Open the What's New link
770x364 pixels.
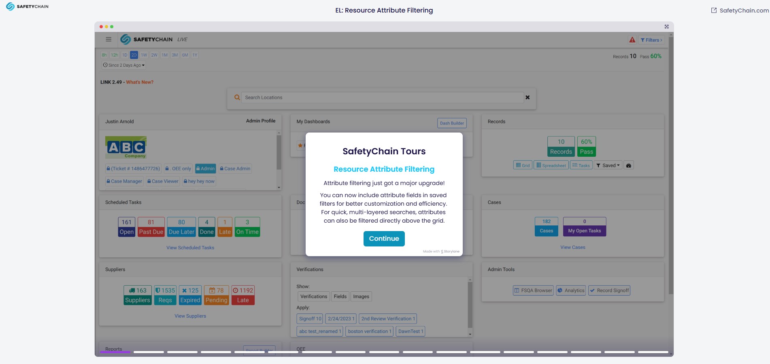[140, 82]
